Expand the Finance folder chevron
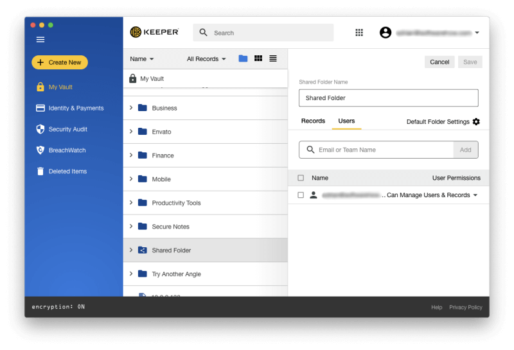The image size is (514, 350). (131, 155)
